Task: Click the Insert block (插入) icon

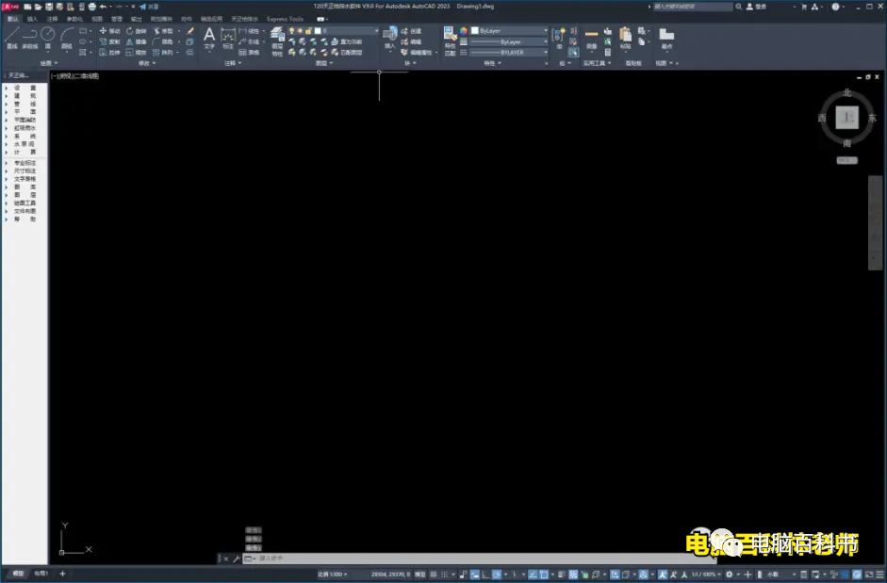Action: click(x=389, y=38)
